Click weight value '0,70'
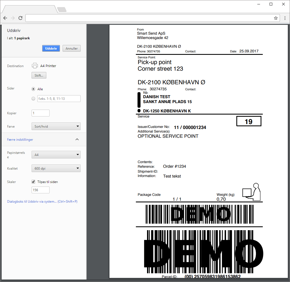The height and width of the screenshot is (282, 290). click(221, 199)
